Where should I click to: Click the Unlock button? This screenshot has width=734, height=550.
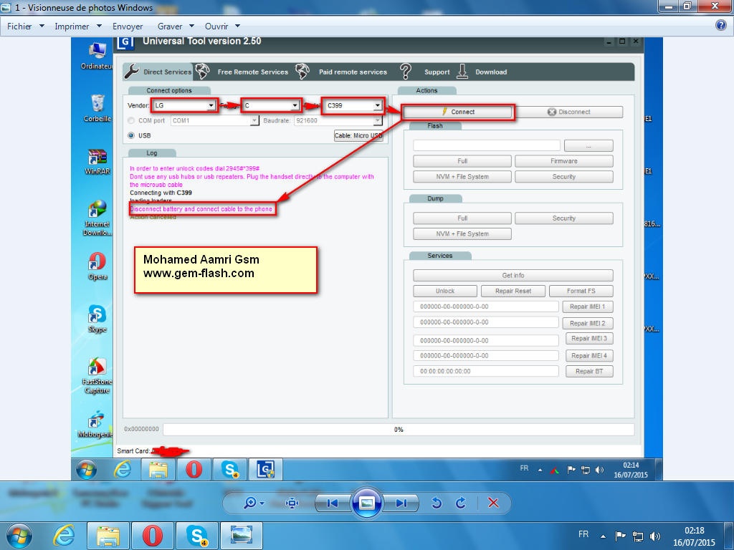tap(445, 291)
